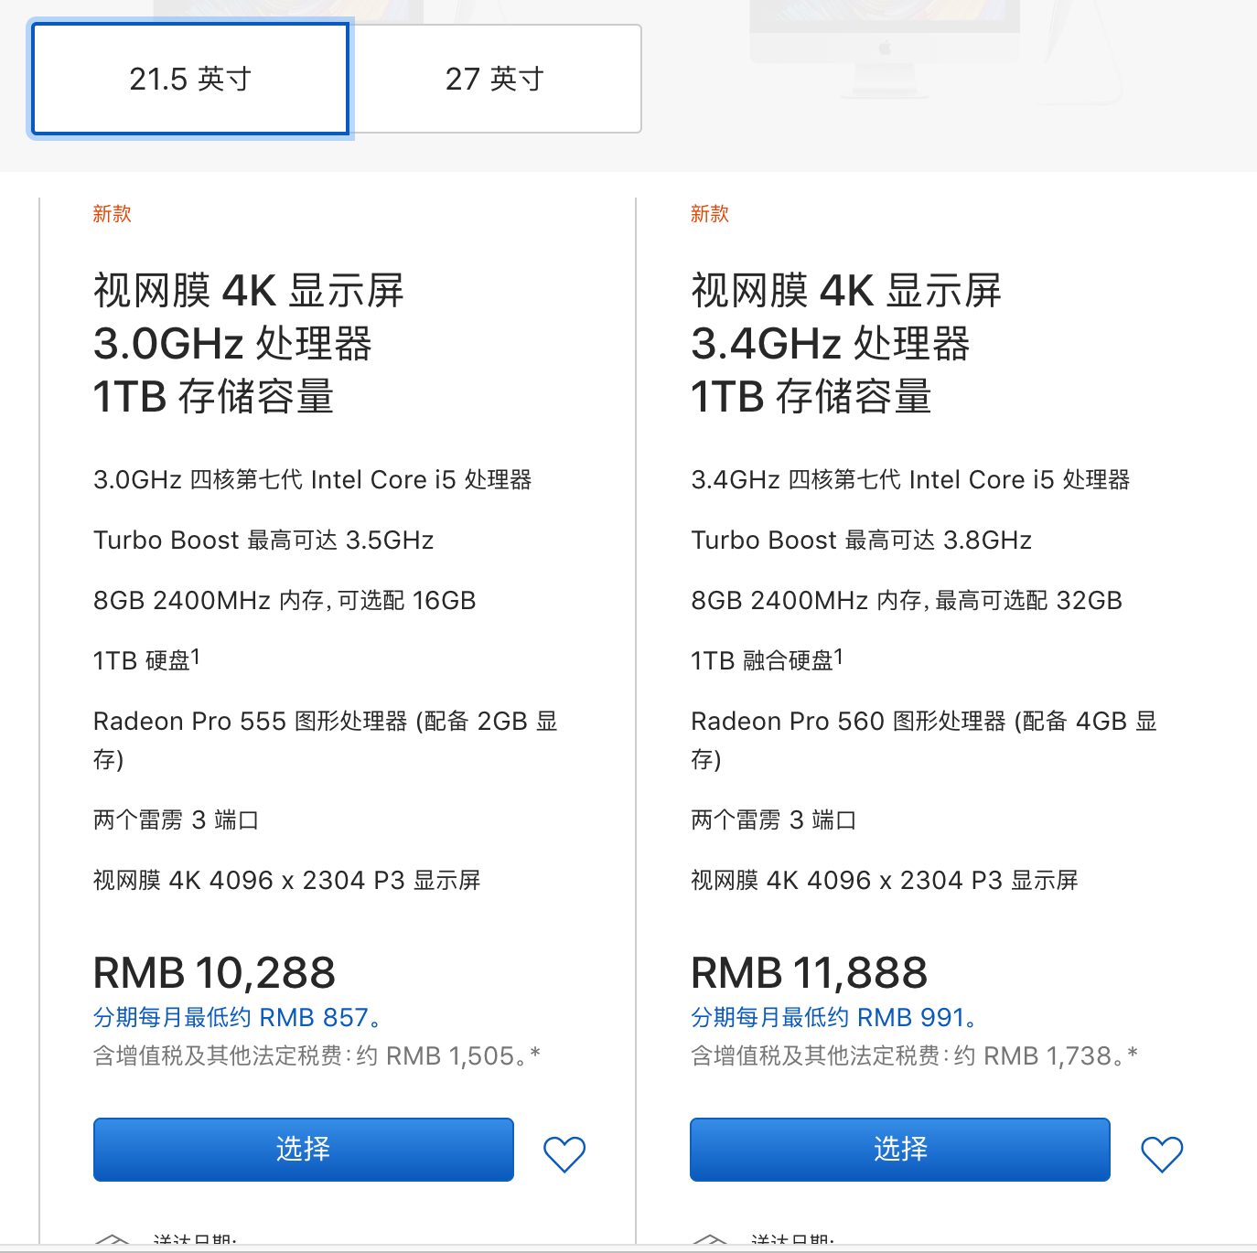Open the RMB 857 monthly installment link
The image size is (1257, 1253).
pyautogui.click(x=237, y=1018)
